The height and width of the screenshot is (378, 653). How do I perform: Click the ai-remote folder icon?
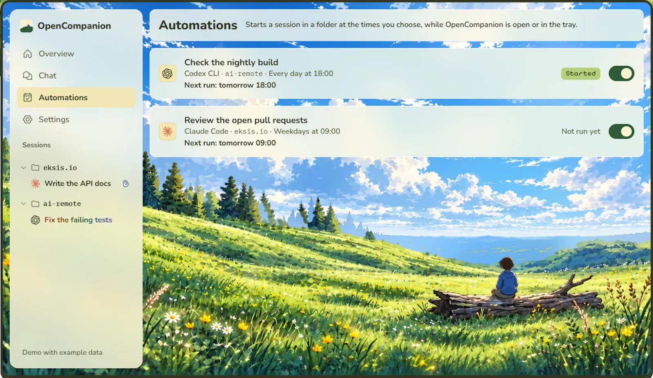[x=36, y=203]
